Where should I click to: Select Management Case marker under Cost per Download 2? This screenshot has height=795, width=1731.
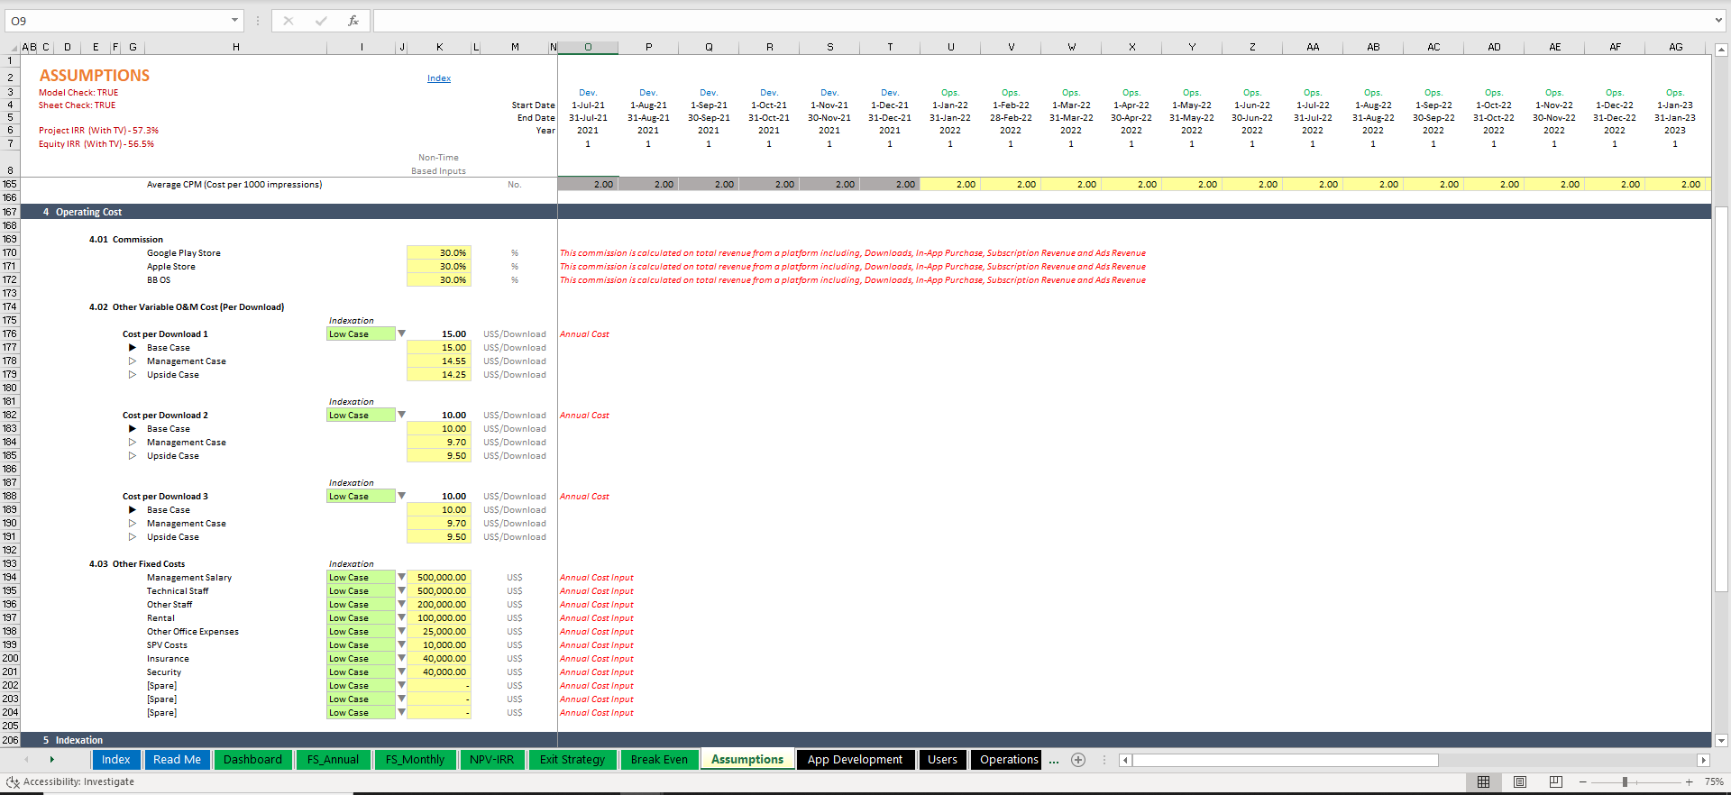133,442
